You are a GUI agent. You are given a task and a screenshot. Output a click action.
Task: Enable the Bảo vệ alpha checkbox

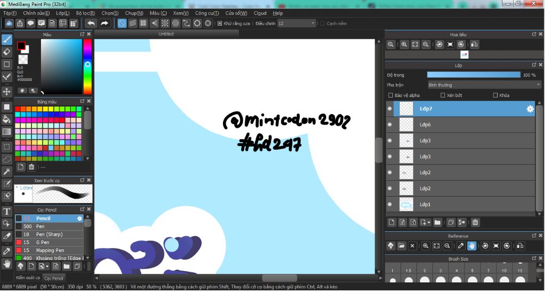point(390,95)
